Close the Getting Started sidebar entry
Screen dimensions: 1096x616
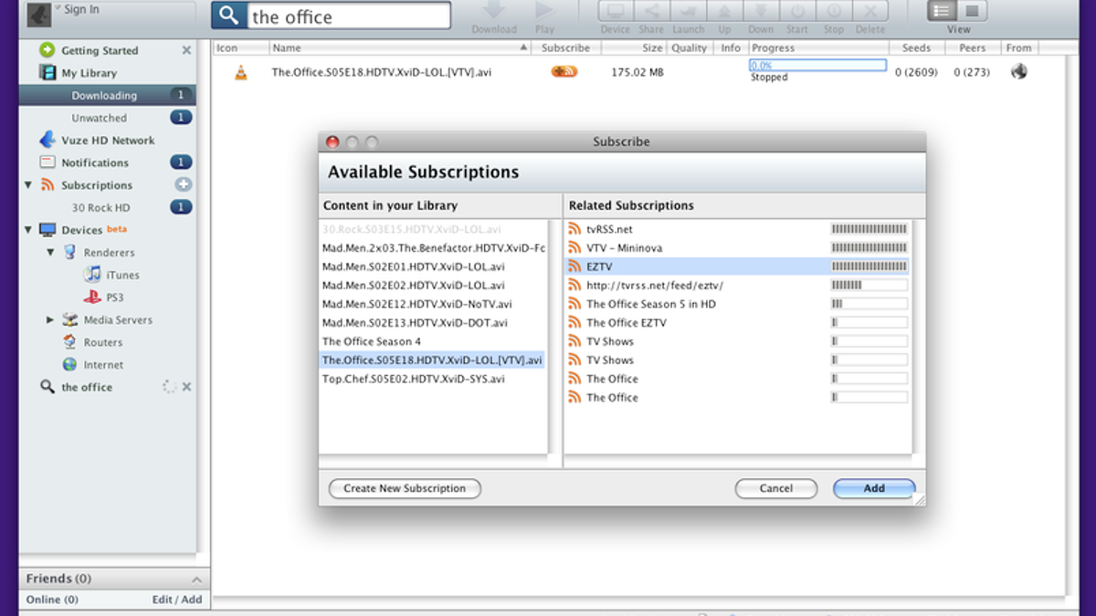point(186,51)
